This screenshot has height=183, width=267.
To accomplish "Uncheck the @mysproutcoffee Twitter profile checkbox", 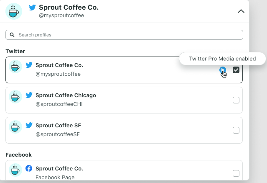I will 236,70.
